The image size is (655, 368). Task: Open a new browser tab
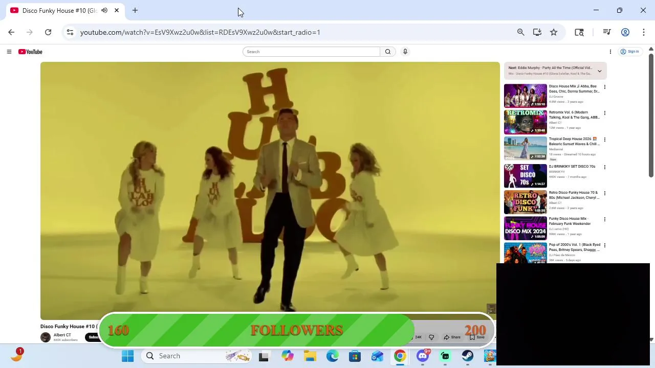[135, 10]
